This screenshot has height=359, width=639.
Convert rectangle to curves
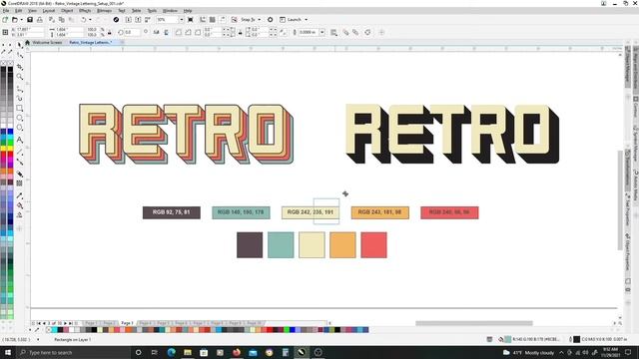367,32
